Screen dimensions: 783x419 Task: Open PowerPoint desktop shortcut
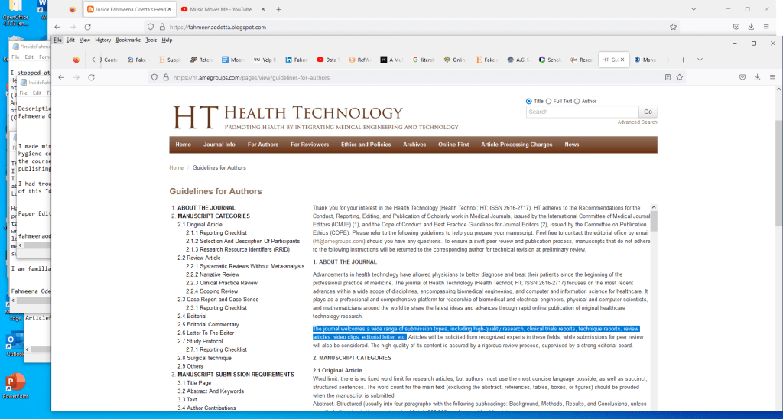pos(15,385)
